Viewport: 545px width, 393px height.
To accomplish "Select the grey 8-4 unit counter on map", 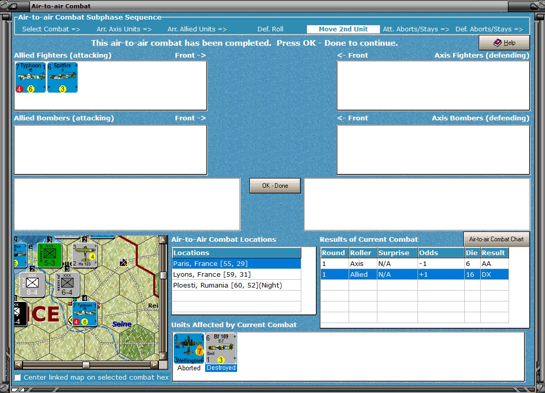I will coord(32,284).
